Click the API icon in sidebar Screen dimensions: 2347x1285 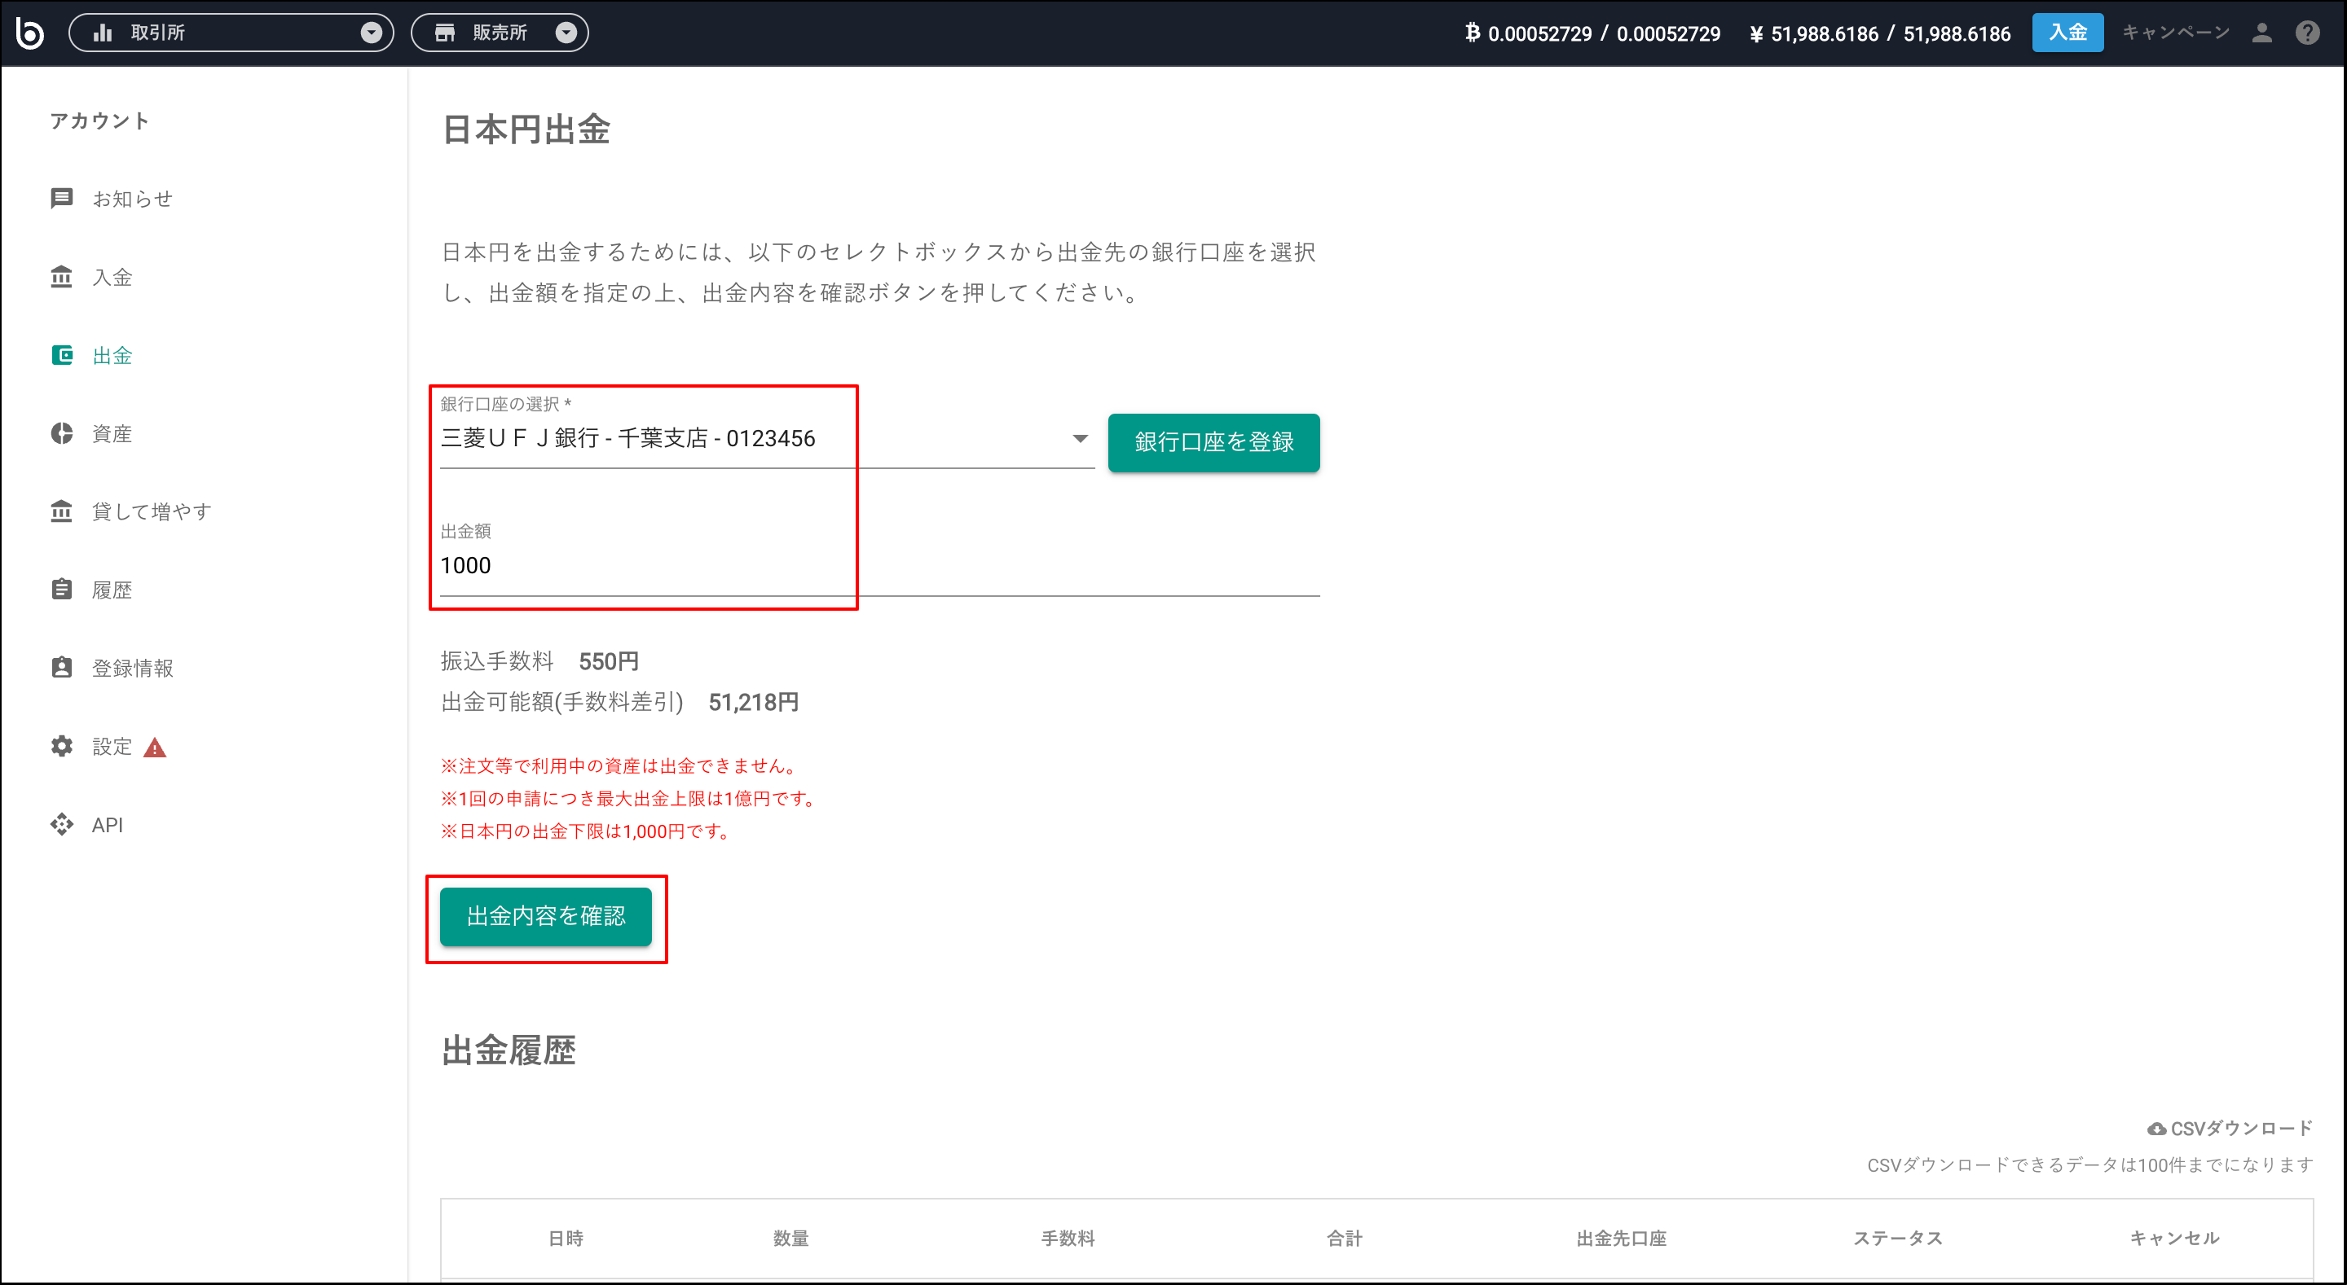coord(62,824)
